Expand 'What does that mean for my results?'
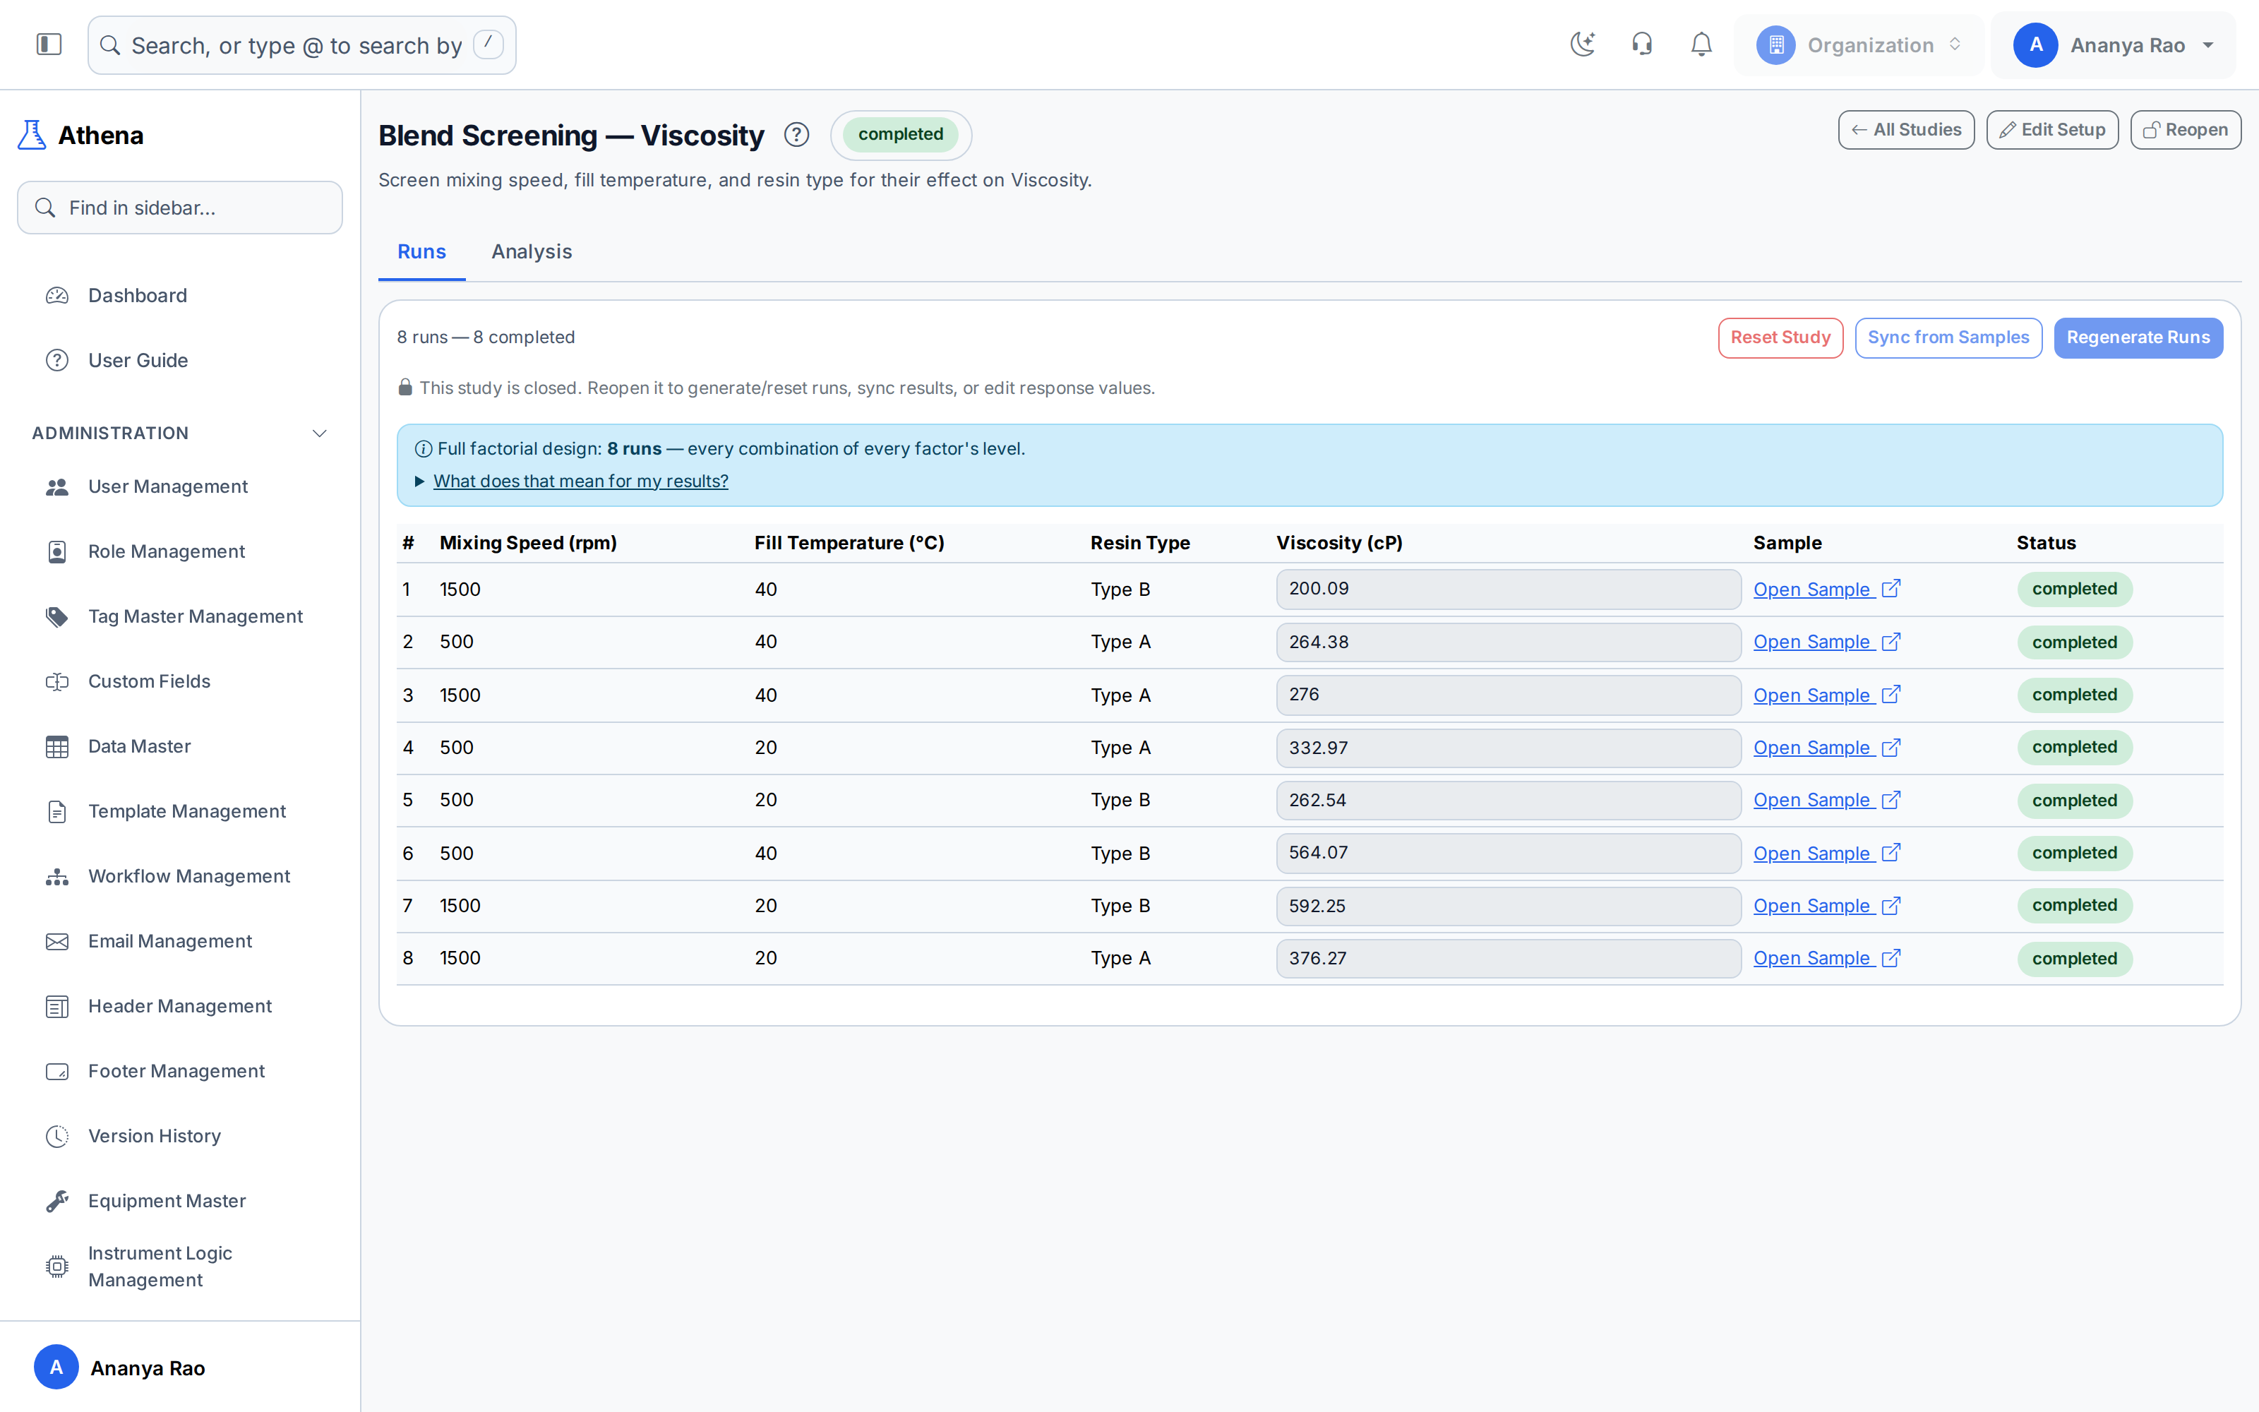This screenshot has height=1412, width=2259. [580, 481]
